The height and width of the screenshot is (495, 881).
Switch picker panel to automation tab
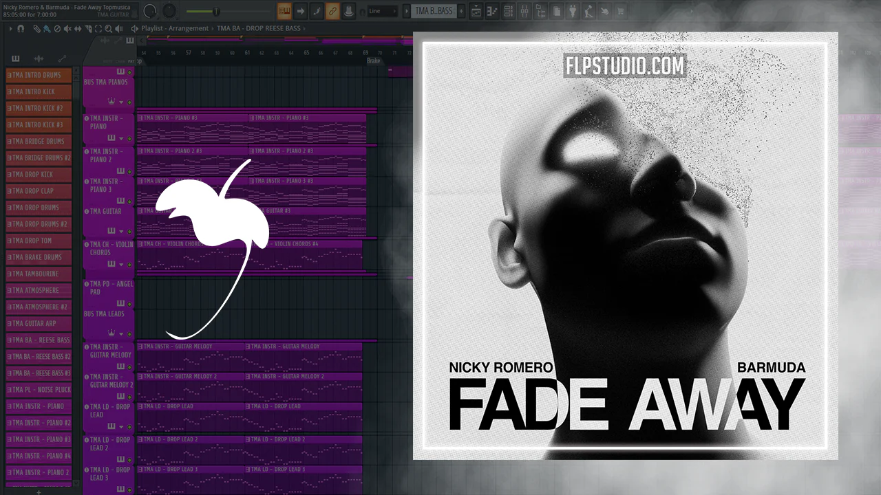click(x=62, y=58)
